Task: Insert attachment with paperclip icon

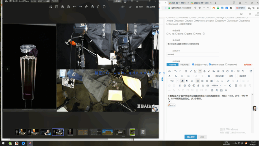Action: tap(198, 86)
